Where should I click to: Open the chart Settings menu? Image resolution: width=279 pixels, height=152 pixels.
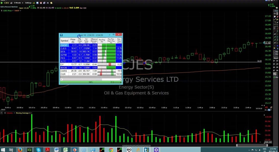click(28, 3)
